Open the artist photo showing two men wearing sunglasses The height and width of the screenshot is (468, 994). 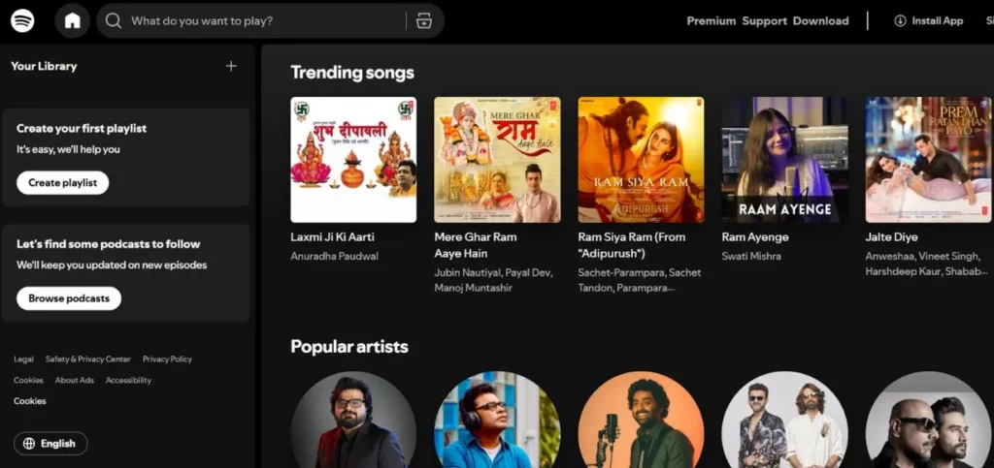tap(784, 420)
